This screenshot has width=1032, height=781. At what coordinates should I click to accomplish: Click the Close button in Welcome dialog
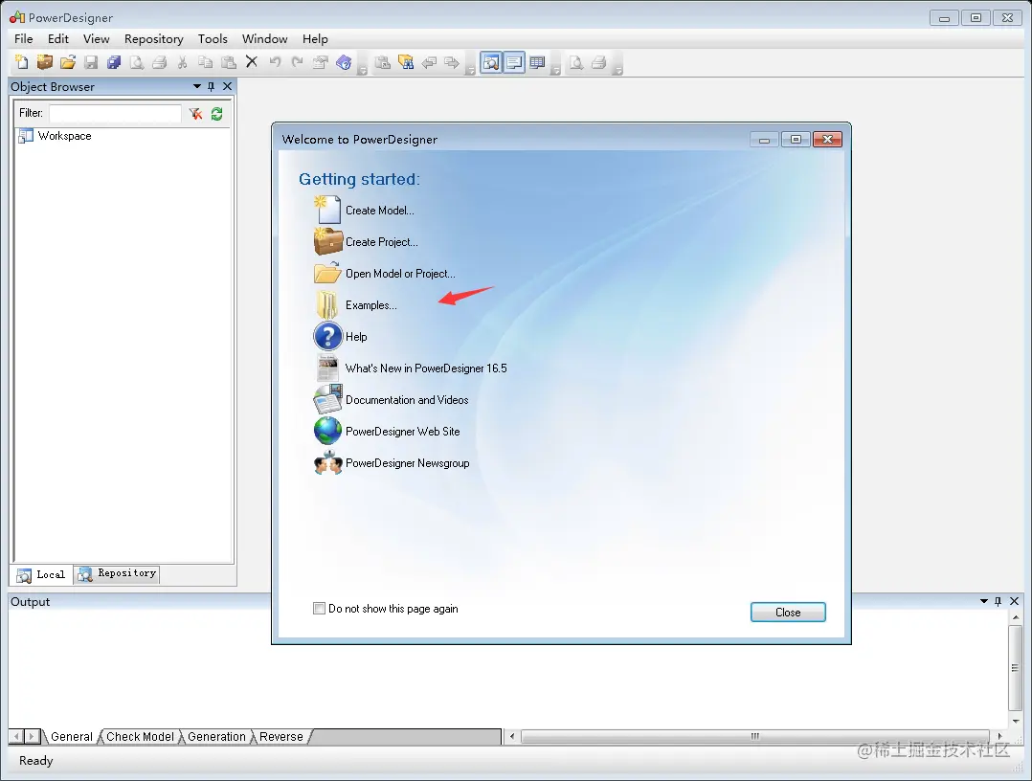[788, 612]
